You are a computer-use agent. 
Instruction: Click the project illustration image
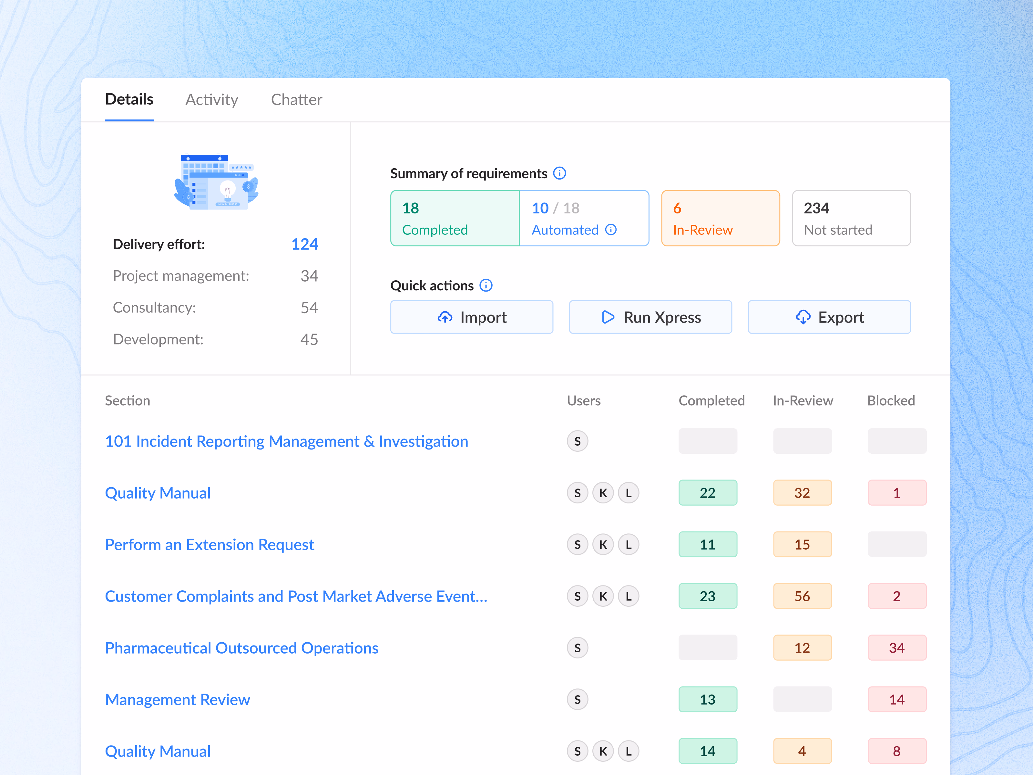point(216,182)
